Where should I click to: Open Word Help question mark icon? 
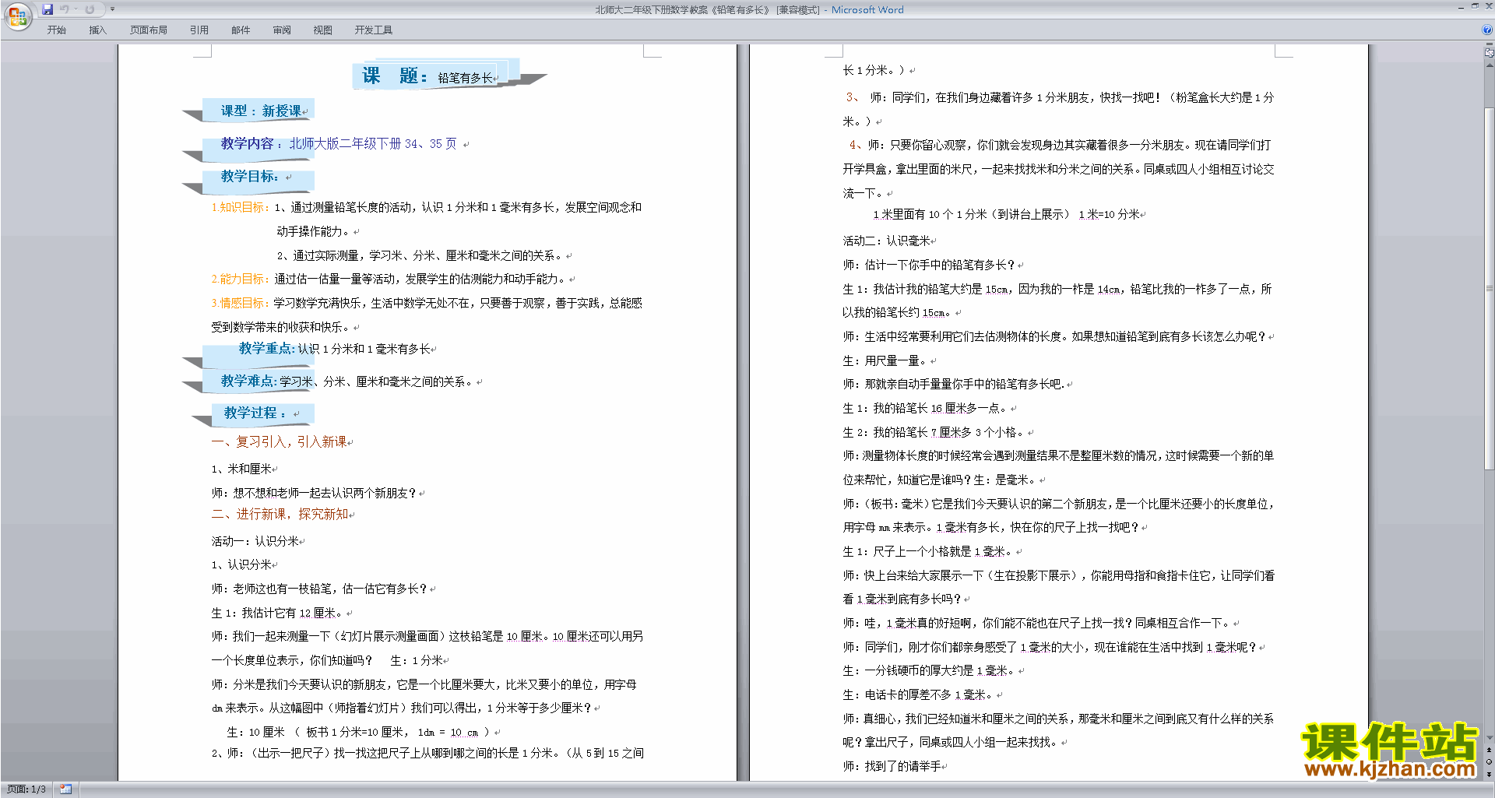tap(1487, 30)
